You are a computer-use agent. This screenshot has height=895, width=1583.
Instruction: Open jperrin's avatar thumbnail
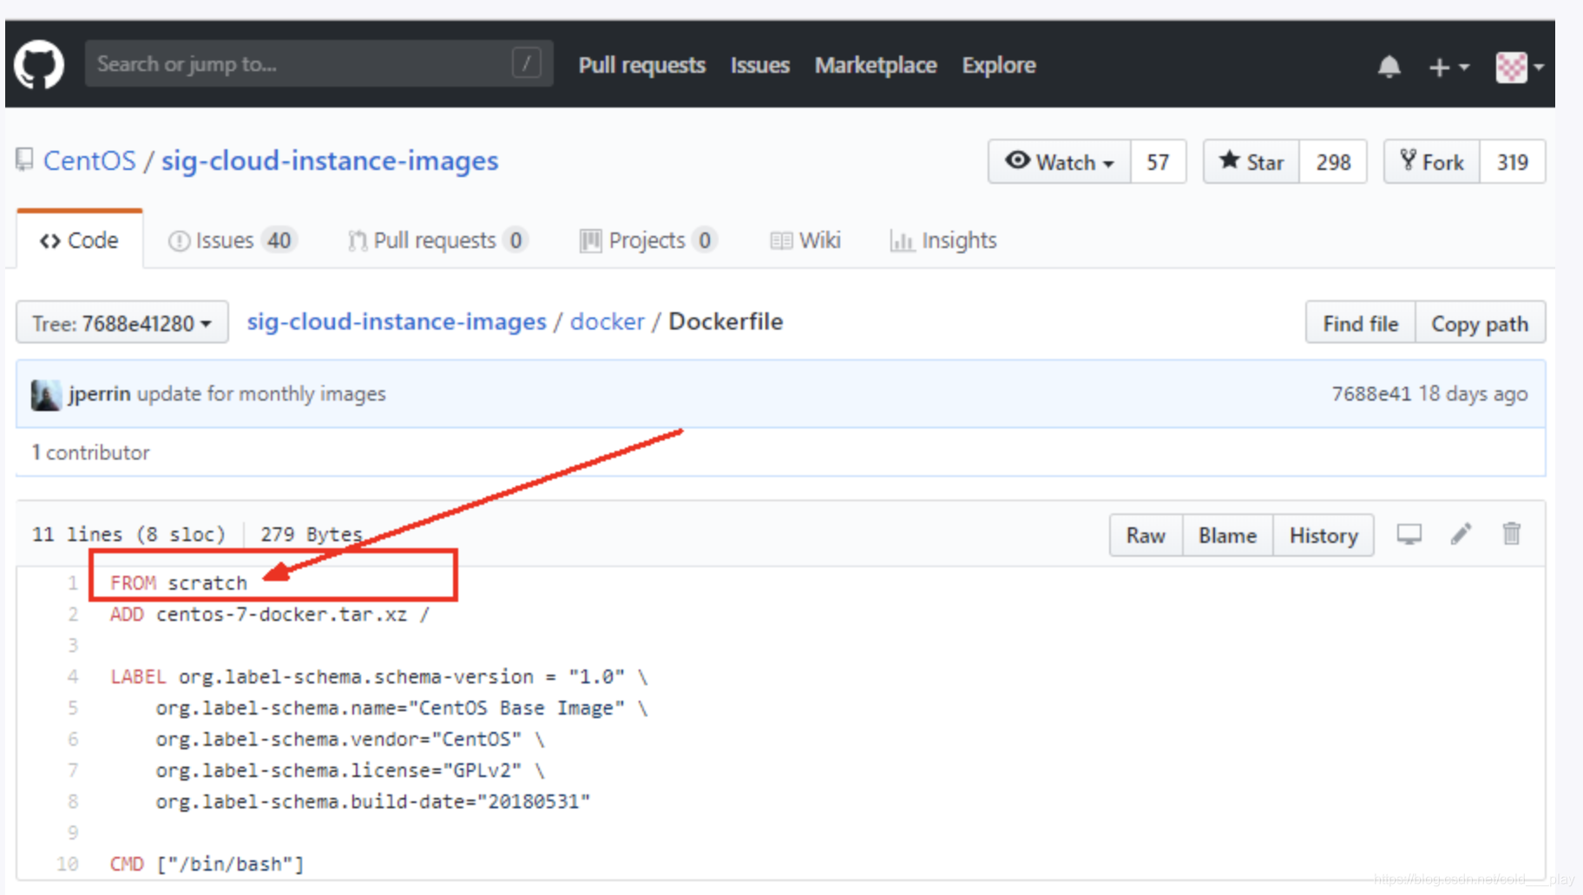point(46,395)
